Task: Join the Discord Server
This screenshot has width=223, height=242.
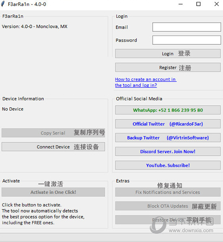Action: pyautogui.click(x=168, y=151)
